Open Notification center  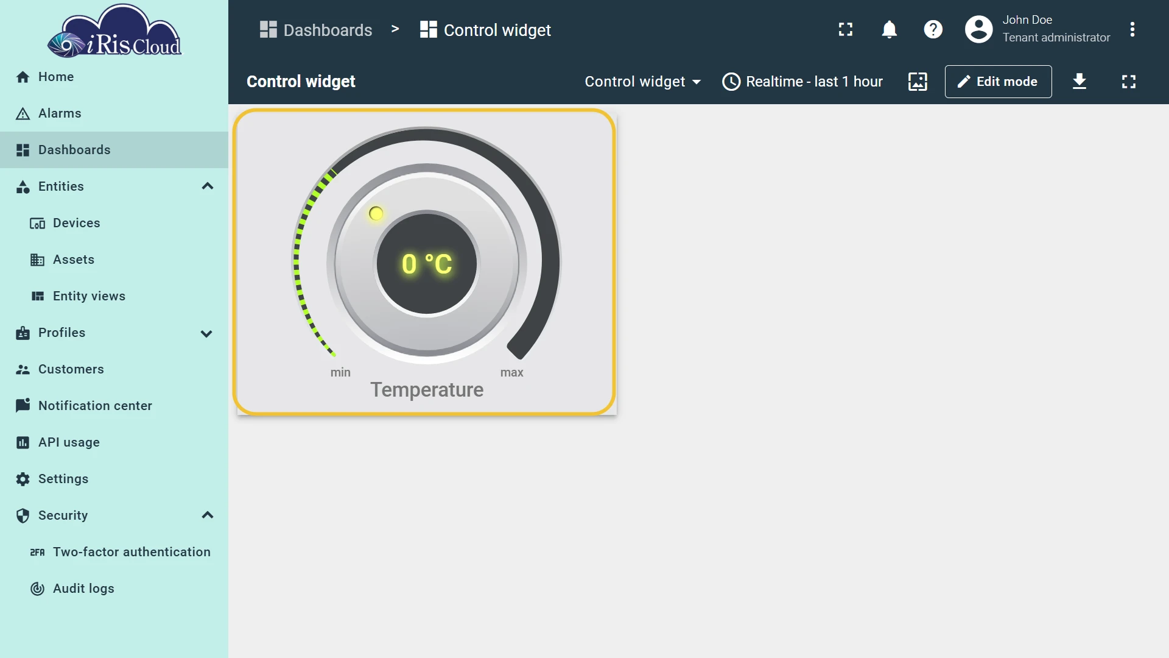[x=114, y=406]
